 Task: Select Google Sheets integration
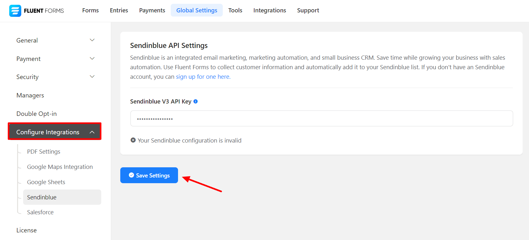pyautogui.click(x=46, y=182)
